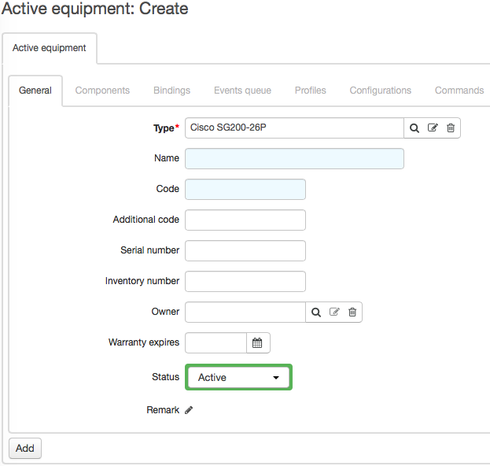Open Owner search lookup

pyautogui.click(x=316, y=313)
